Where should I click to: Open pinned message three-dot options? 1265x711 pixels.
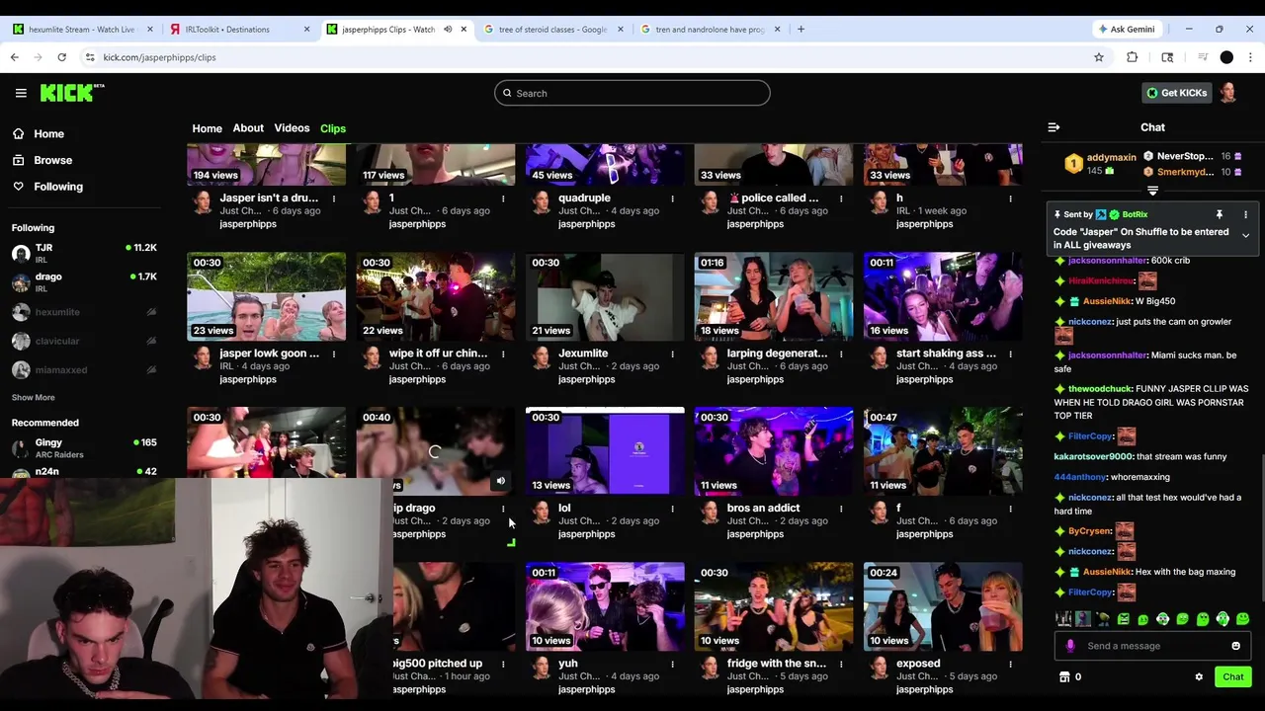click(1245, 214)
